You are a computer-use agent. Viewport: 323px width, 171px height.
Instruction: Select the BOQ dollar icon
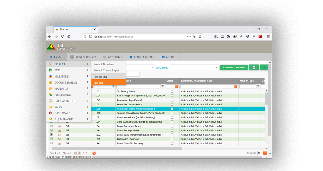click(x=50, y=70)
